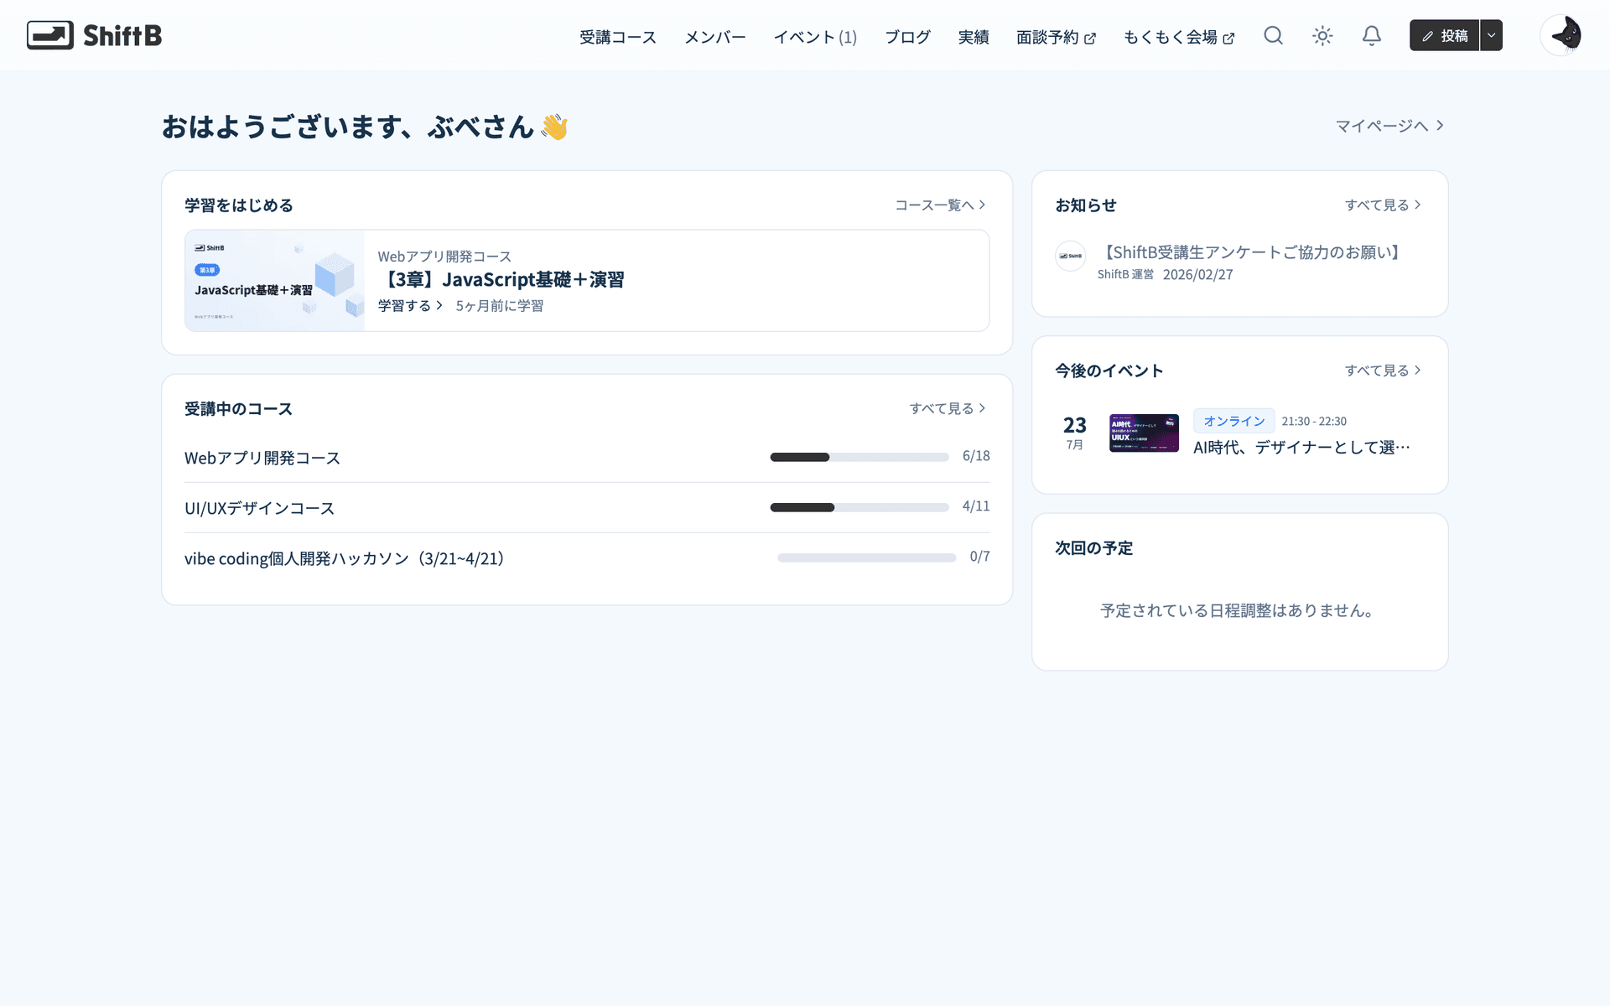Click the AI時代 event thumbnail
1610x1006 pixels.
click(1144, 433)
